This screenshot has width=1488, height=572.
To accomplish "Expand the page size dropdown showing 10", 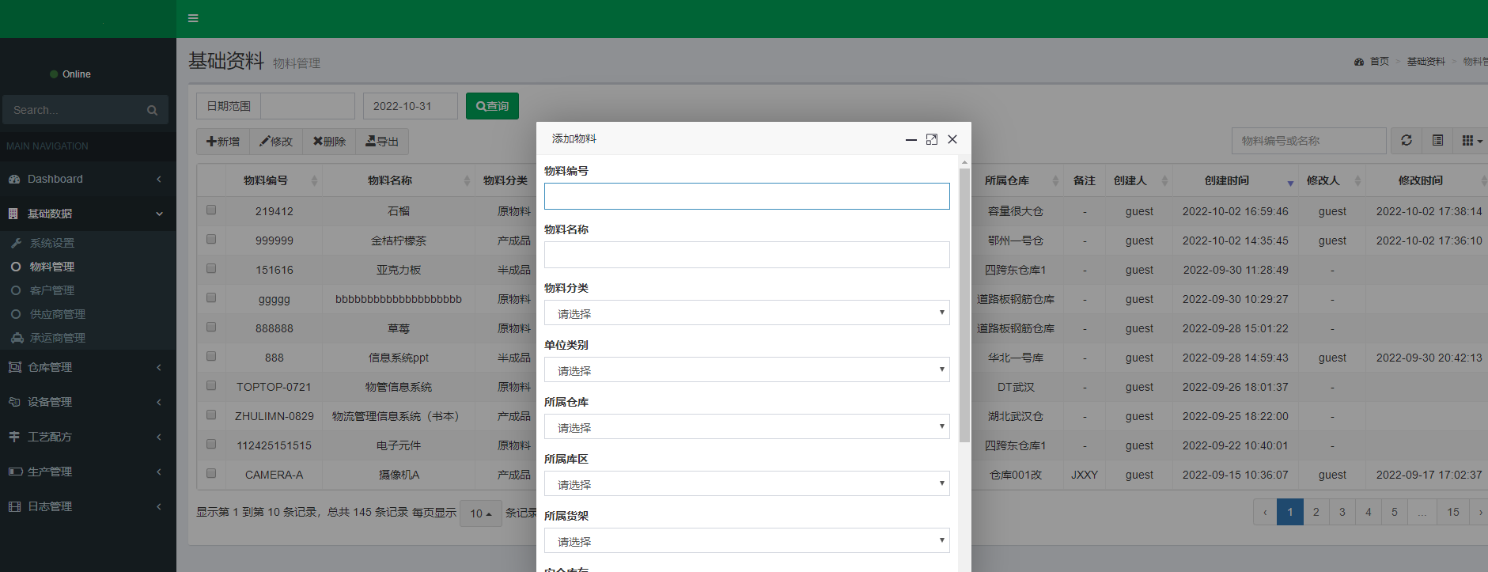I will tap(480, 513).
